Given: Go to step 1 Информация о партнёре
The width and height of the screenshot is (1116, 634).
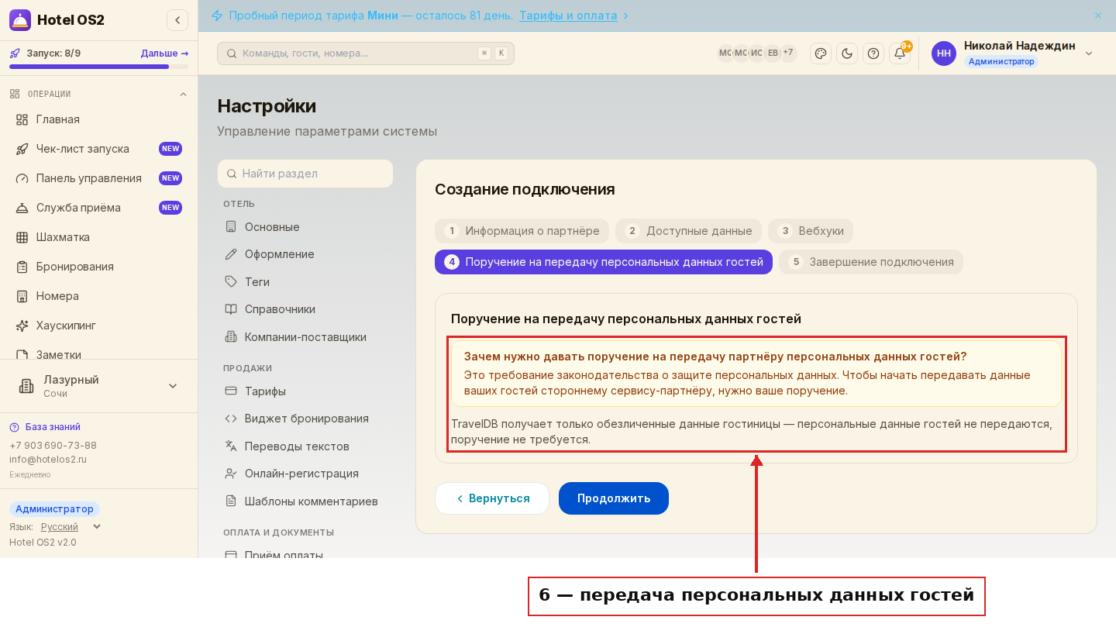Looking at the screenshot, I should 522,231.
